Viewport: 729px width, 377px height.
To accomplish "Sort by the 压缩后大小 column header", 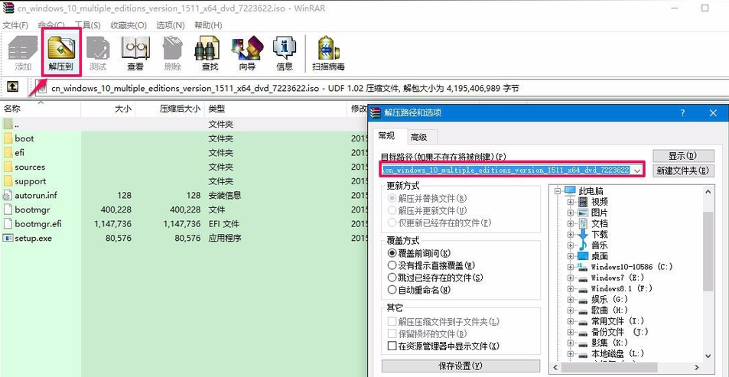I will click(x=170, y=109).
